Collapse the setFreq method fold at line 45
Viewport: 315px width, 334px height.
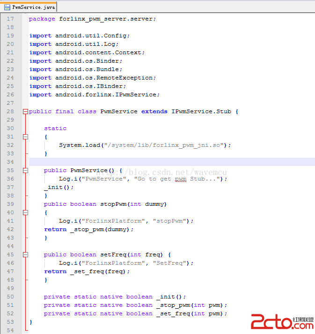click(25, 254)
